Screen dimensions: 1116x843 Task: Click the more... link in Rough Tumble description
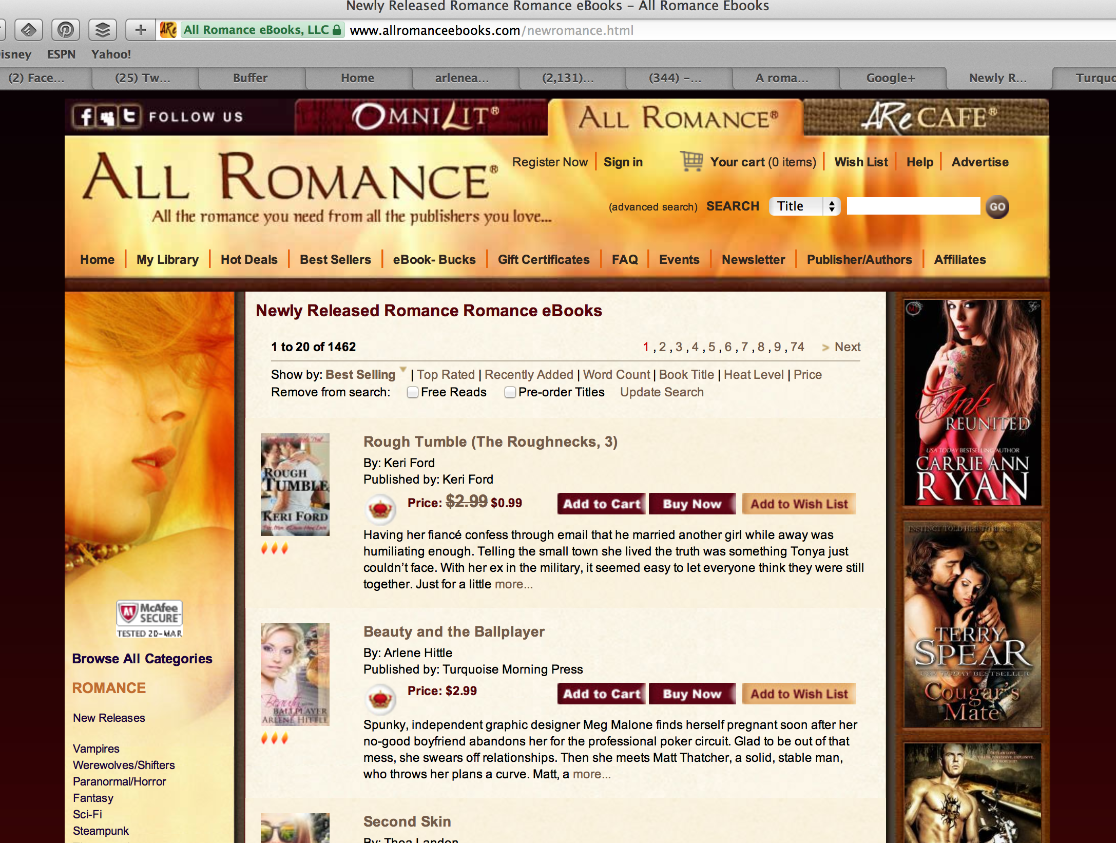[x=513, y=584]
